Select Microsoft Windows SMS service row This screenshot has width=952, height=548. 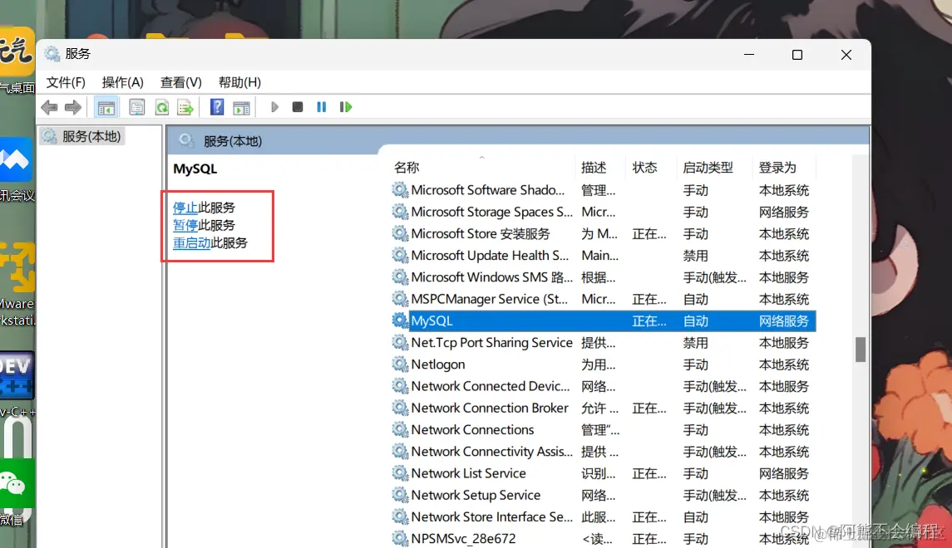[603, 277]
